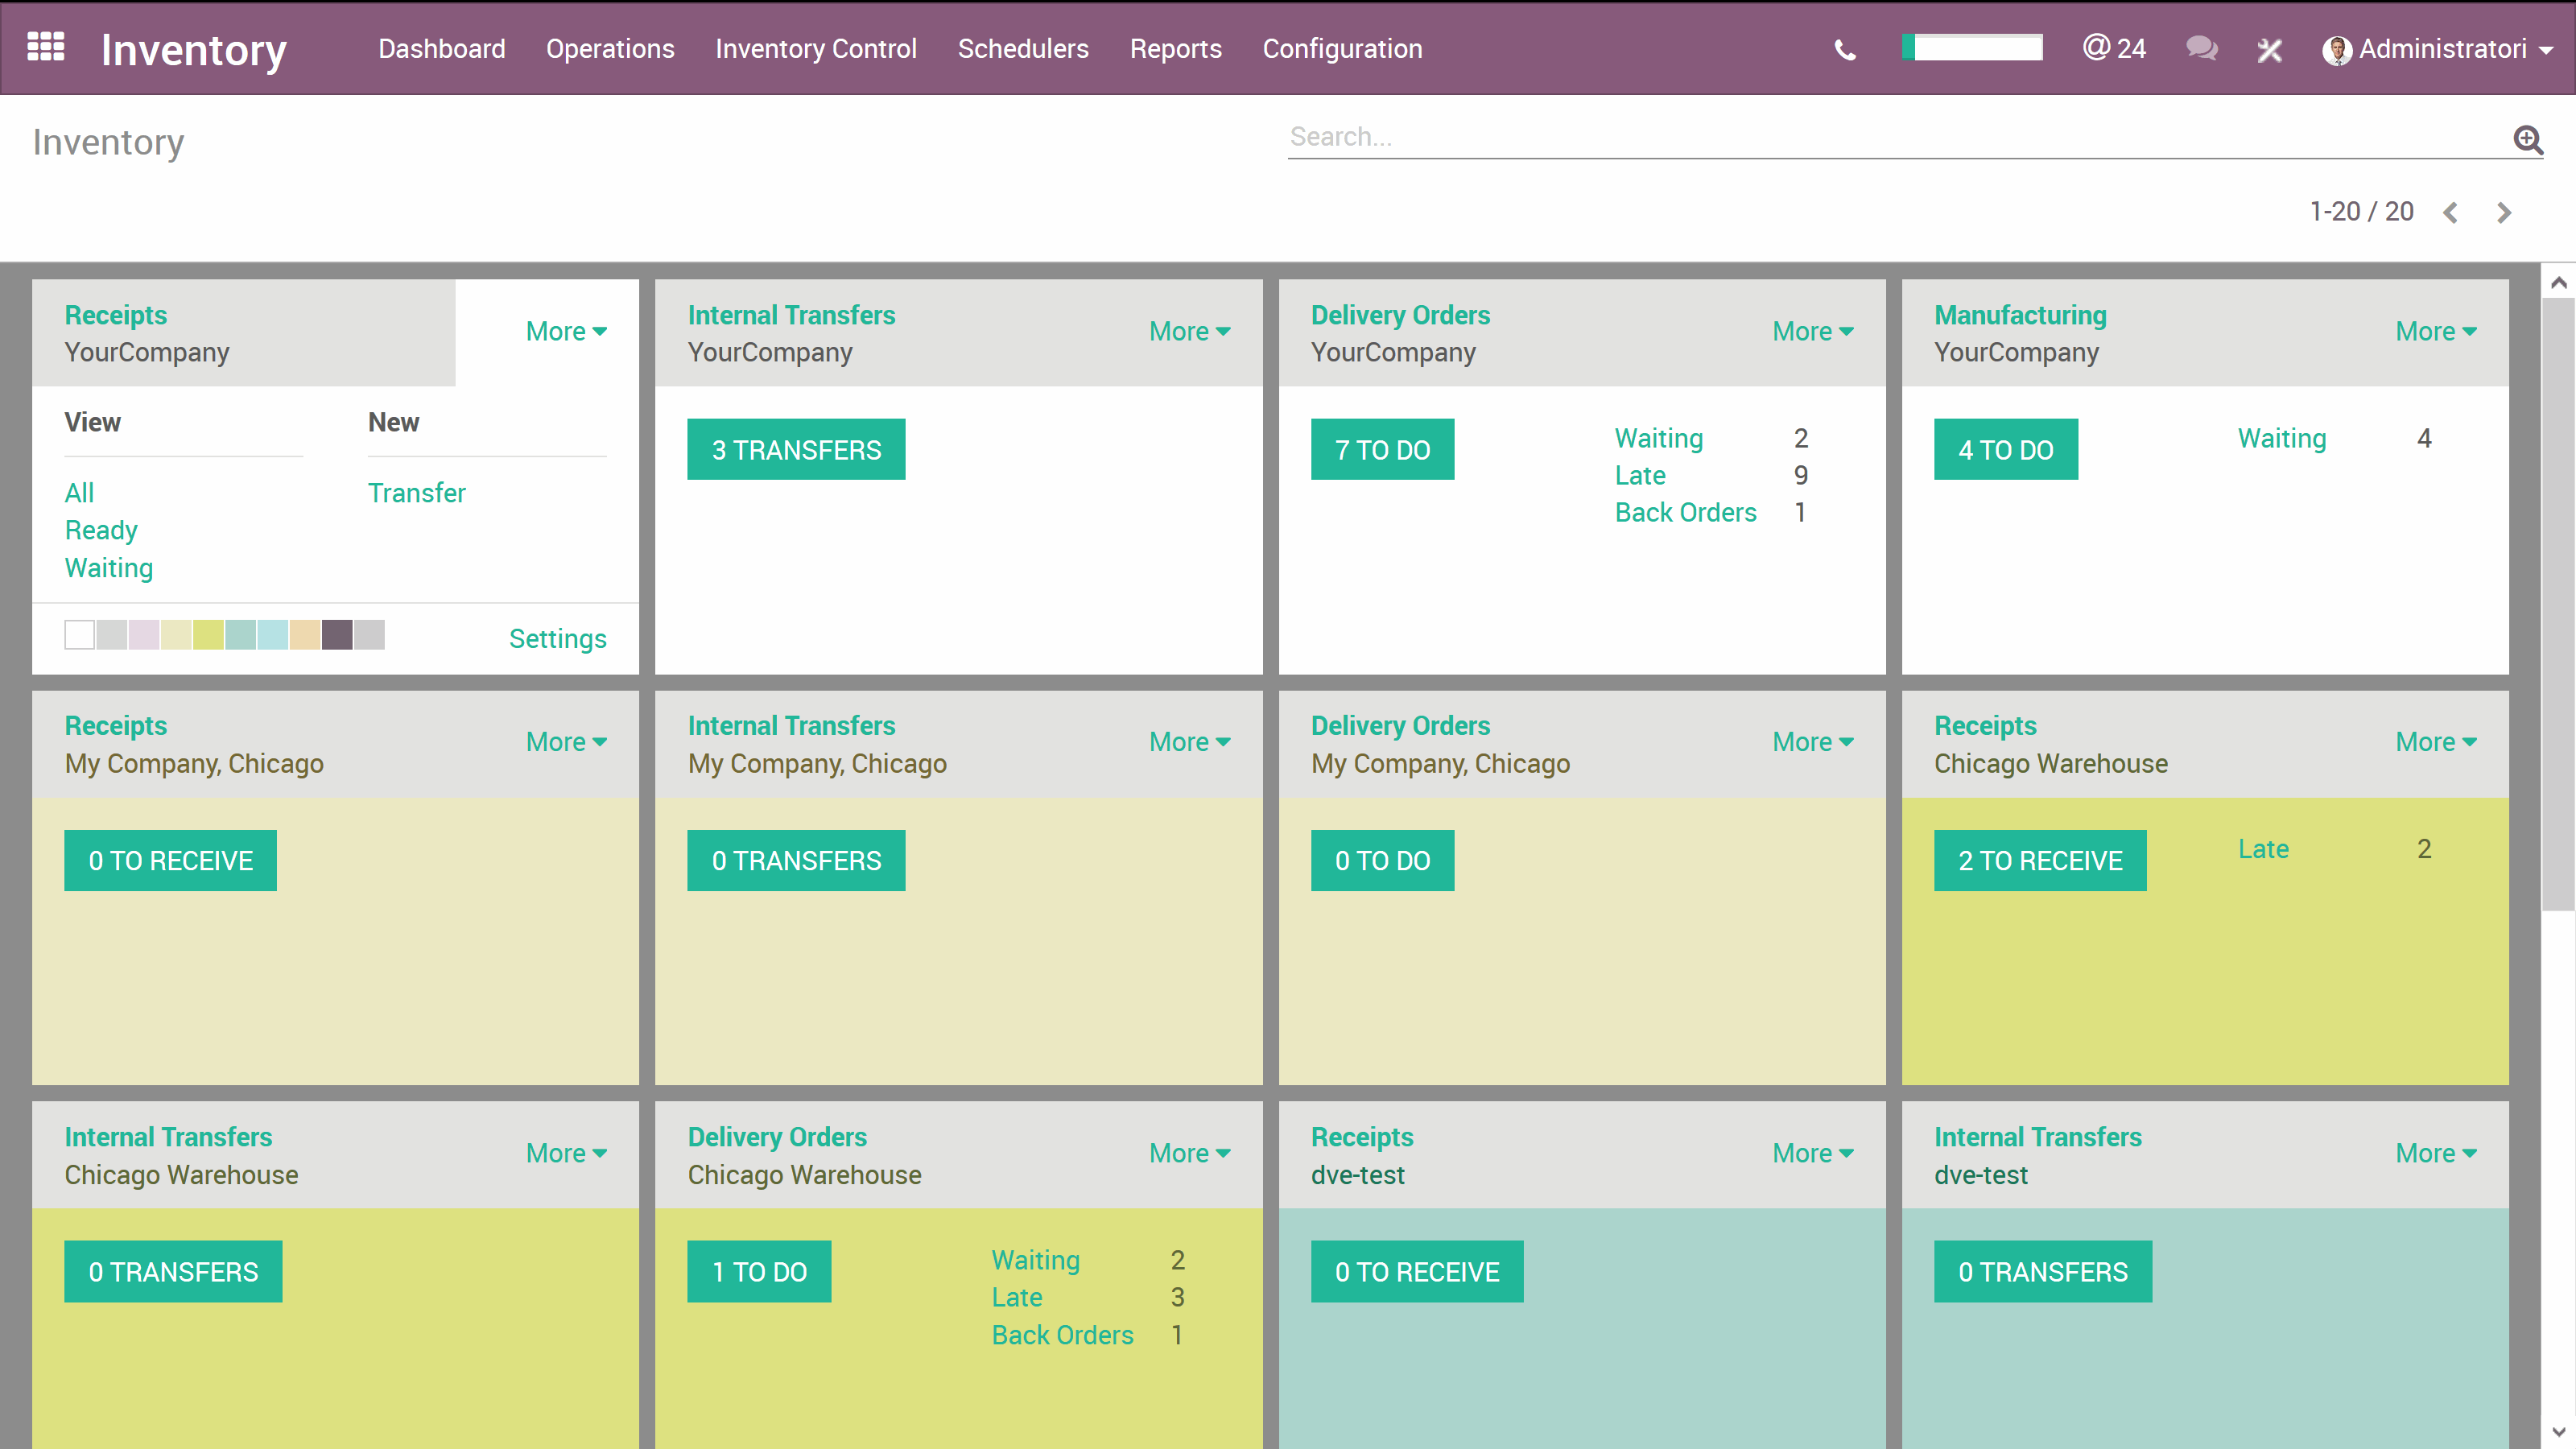Select the Ready filter for Receipts
The height and width of the screenshot is (1449, 2576).
[x=100, y=530]
